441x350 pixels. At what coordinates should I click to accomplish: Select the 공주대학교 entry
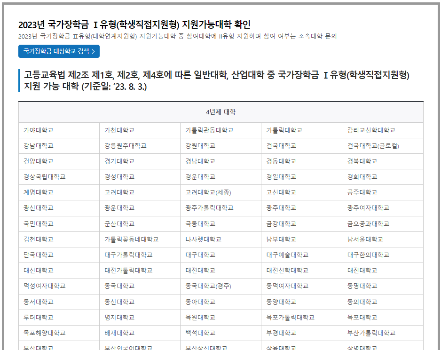[383, 192]
